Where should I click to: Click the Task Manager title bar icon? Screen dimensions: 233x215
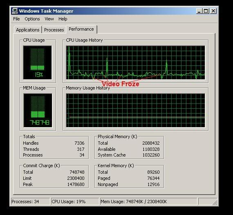coord(15,11)
